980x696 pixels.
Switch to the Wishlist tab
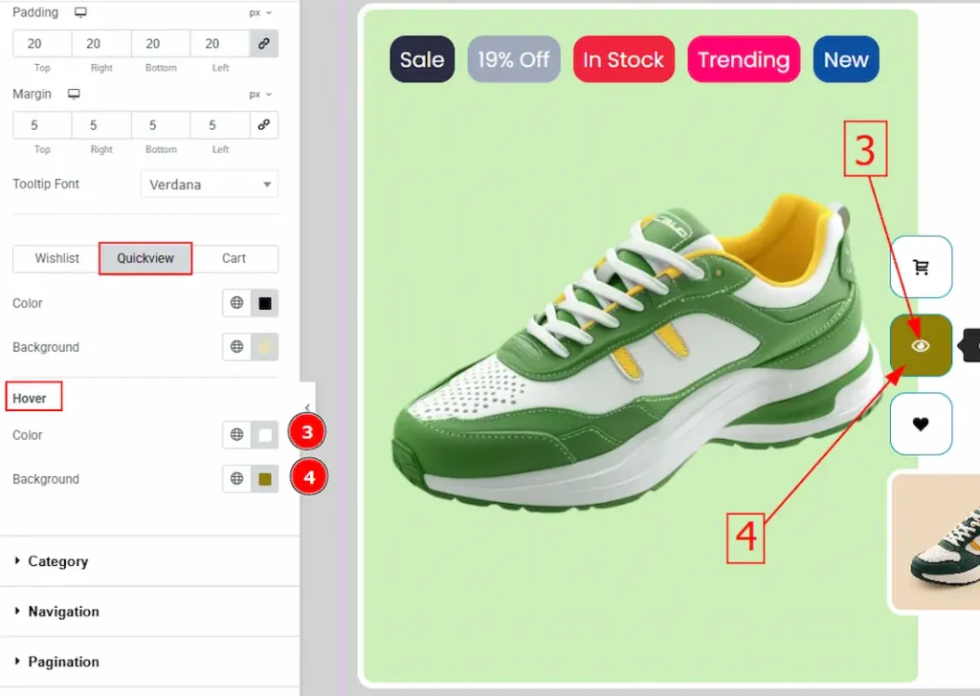[57, 258]
